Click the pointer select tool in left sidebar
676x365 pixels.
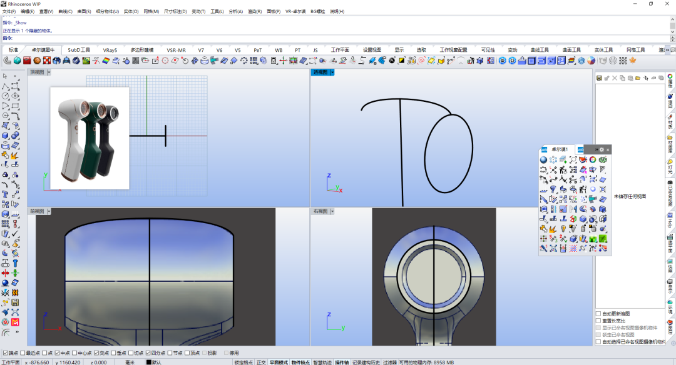(5, 76)
